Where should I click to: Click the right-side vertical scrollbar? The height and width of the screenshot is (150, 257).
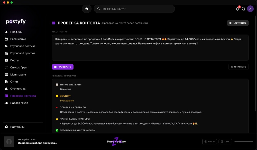click(256, 64)
